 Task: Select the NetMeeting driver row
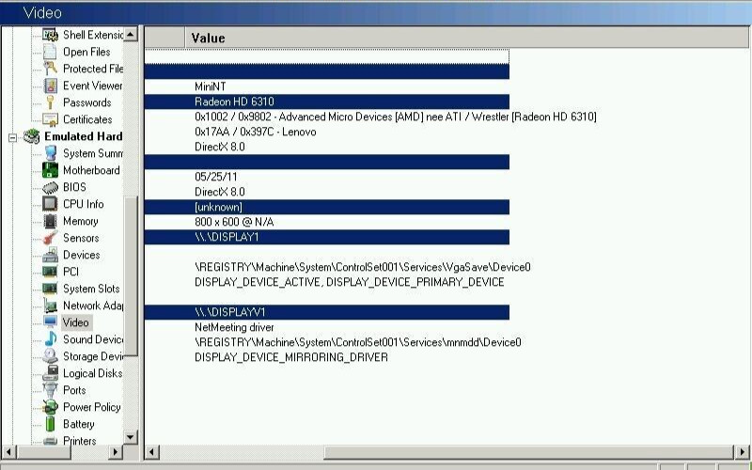326,327
